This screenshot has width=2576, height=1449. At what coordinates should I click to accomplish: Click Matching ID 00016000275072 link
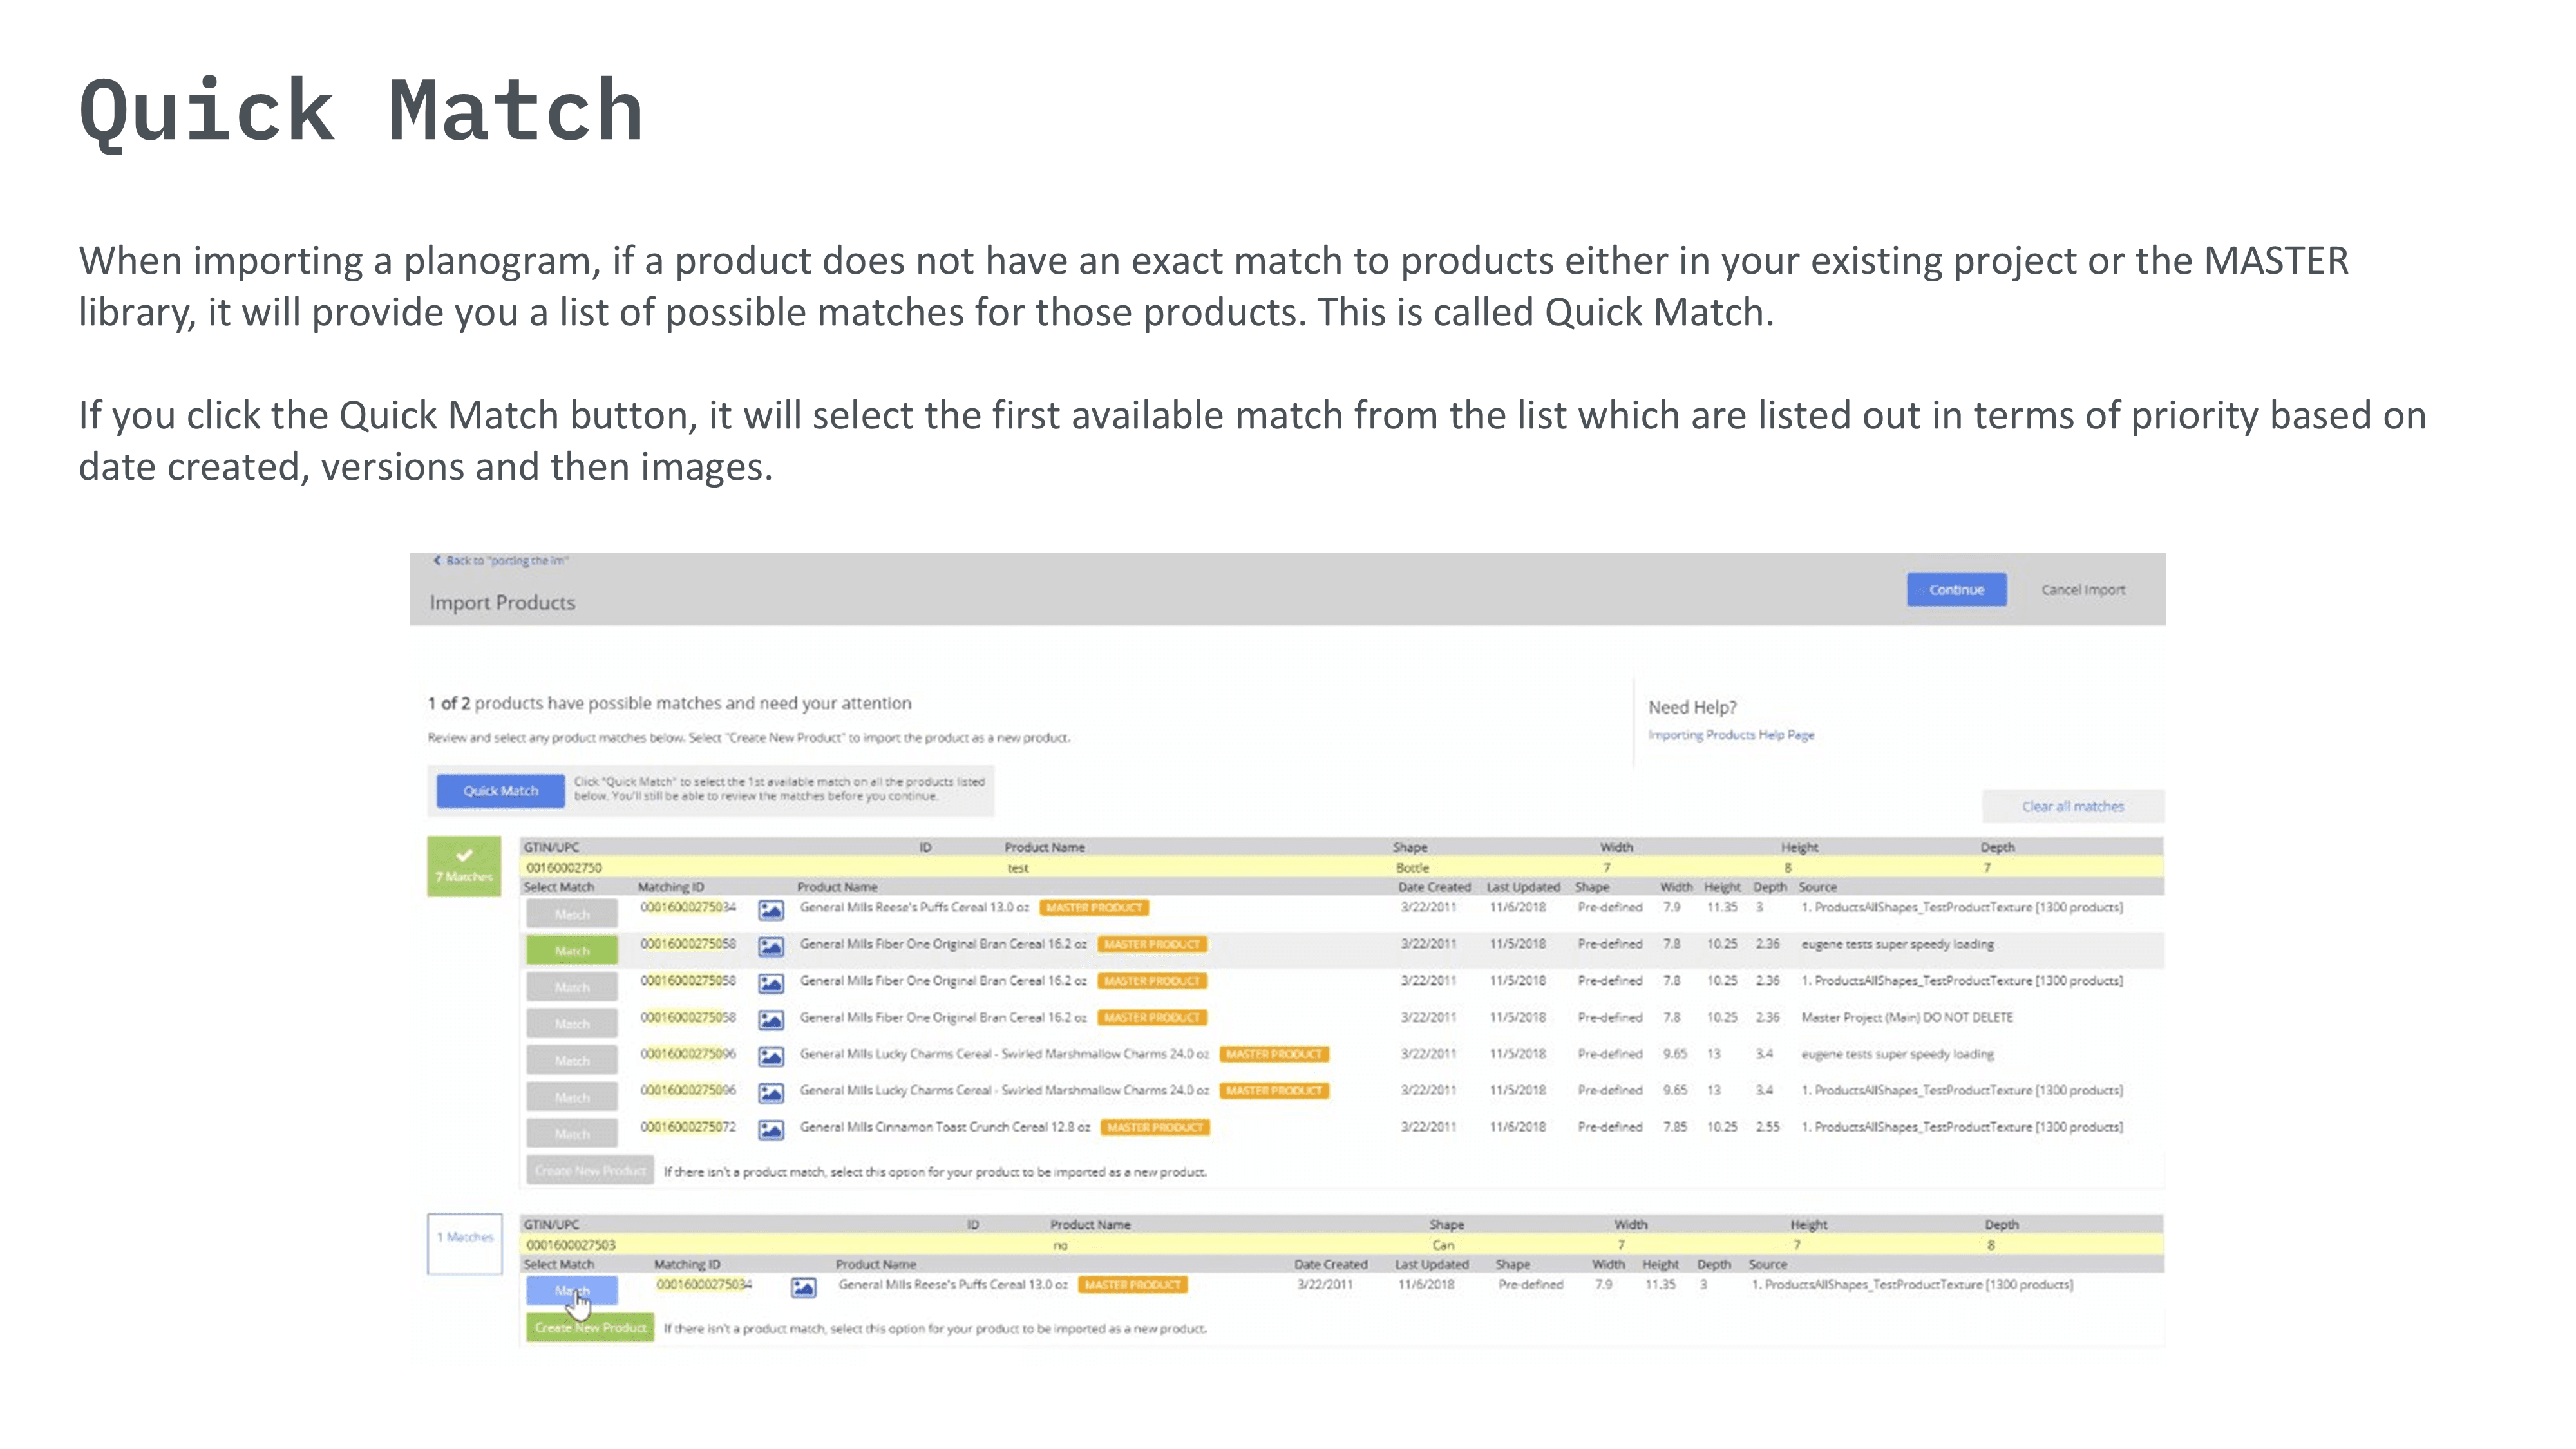[688, 1127]
